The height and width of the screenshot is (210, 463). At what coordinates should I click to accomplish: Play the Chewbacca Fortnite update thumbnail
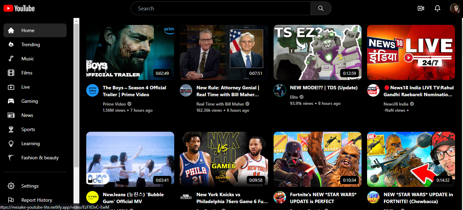pos(411,159)
